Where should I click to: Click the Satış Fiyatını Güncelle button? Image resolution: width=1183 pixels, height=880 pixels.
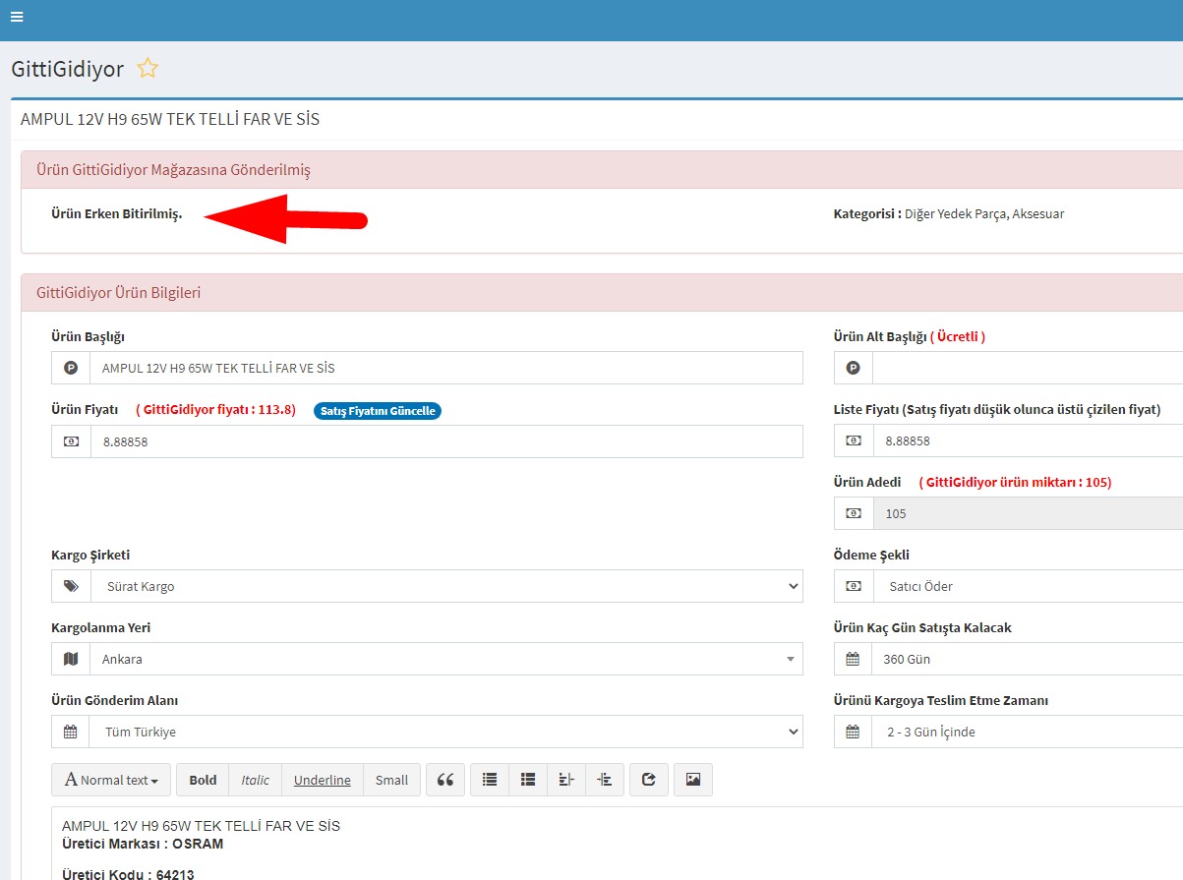(x=378, y=411)
